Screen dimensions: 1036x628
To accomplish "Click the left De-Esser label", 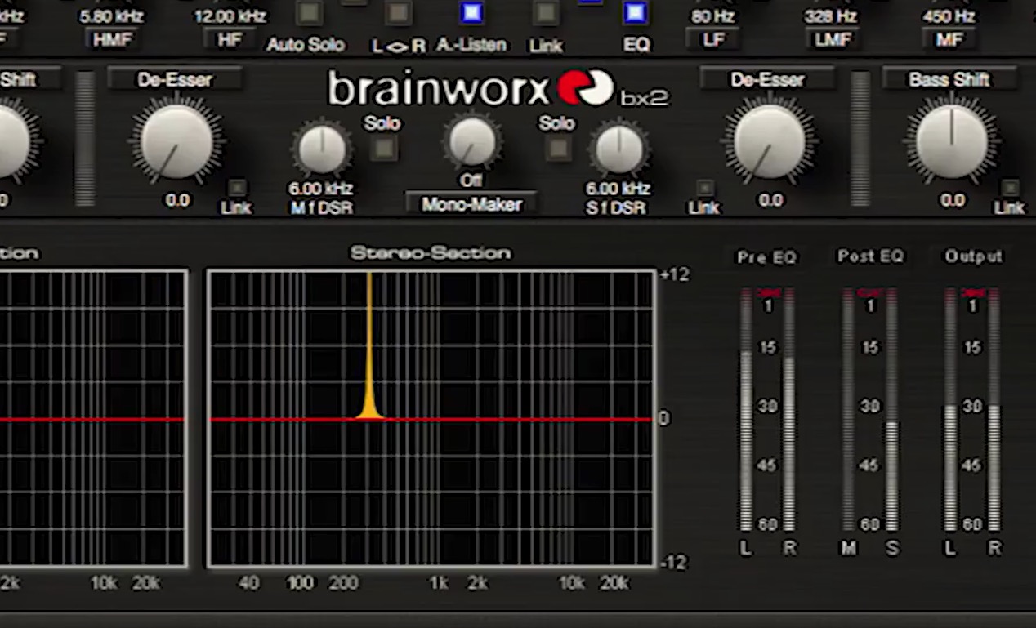I will [x=175, y=79].
